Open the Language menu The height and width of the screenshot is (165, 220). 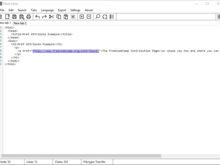(x=47, y=10)
